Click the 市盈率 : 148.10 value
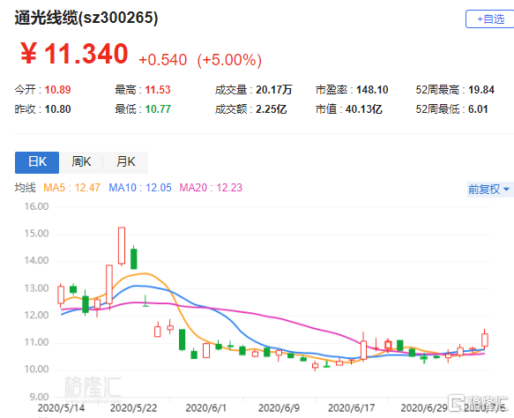Screen dimensions: 514x418 point(352,90)
